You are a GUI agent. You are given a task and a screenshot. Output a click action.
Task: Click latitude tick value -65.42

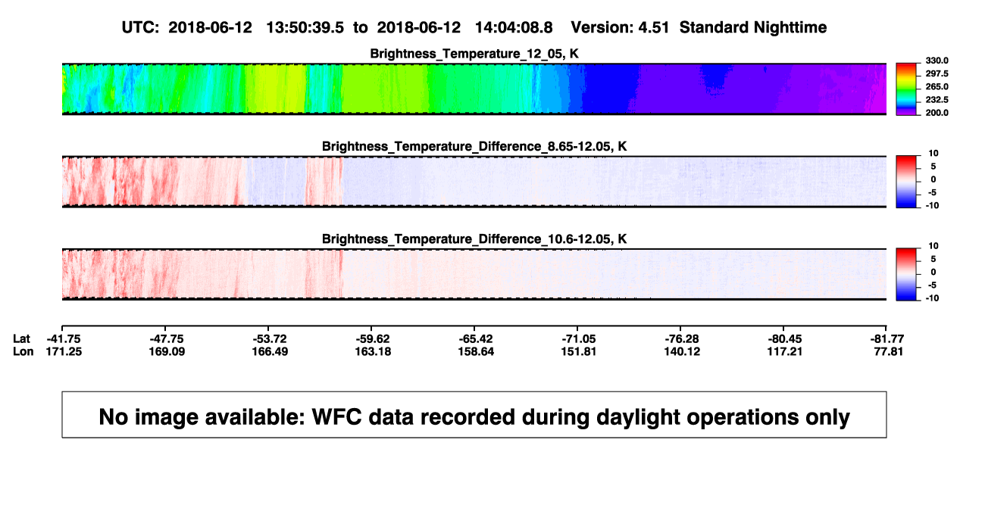click(x=475, y=338)
